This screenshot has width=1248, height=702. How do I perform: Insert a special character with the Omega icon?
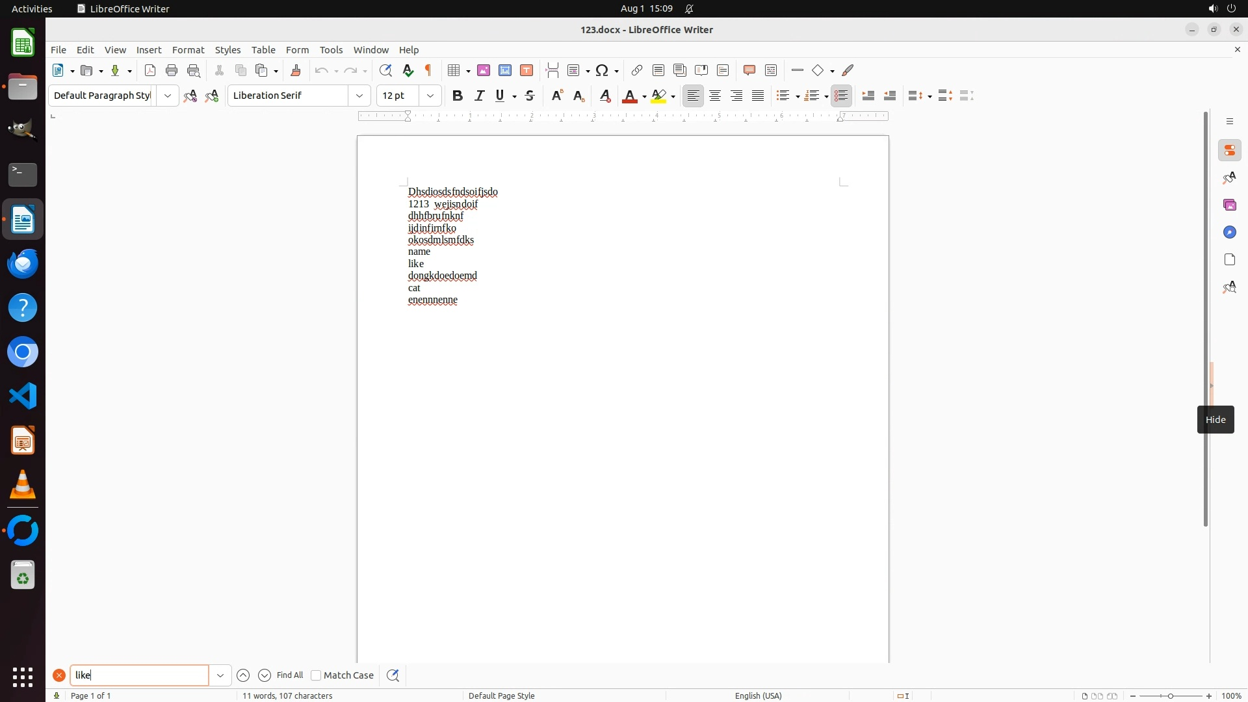click(x=602, y=70)
